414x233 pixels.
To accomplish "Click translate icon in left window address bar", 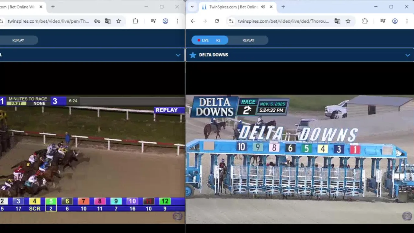I will tap(108, 21).
